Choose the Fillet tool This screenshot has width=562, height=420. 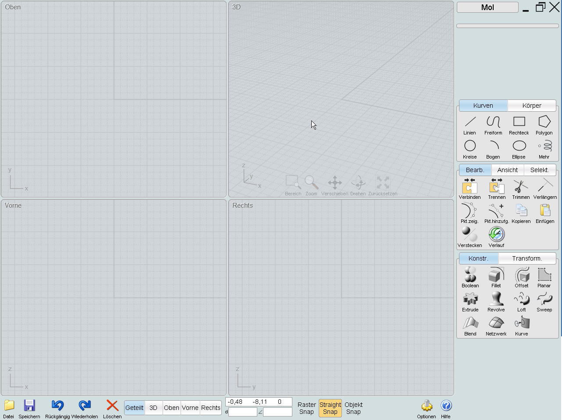pos(496,278)
